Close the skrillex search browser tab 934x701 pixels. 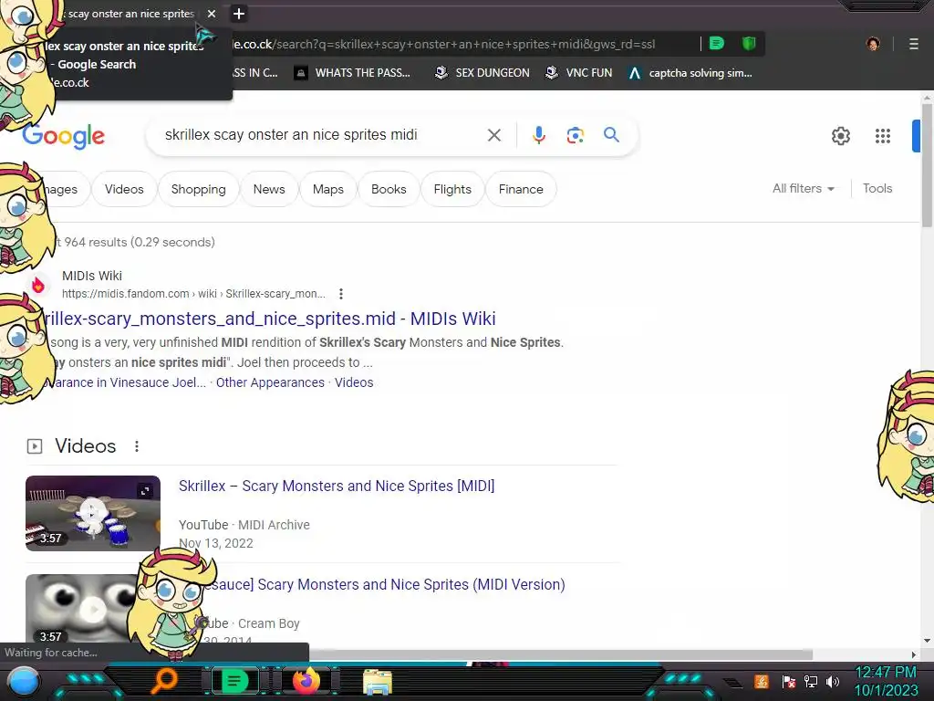(x=212, y=14)
